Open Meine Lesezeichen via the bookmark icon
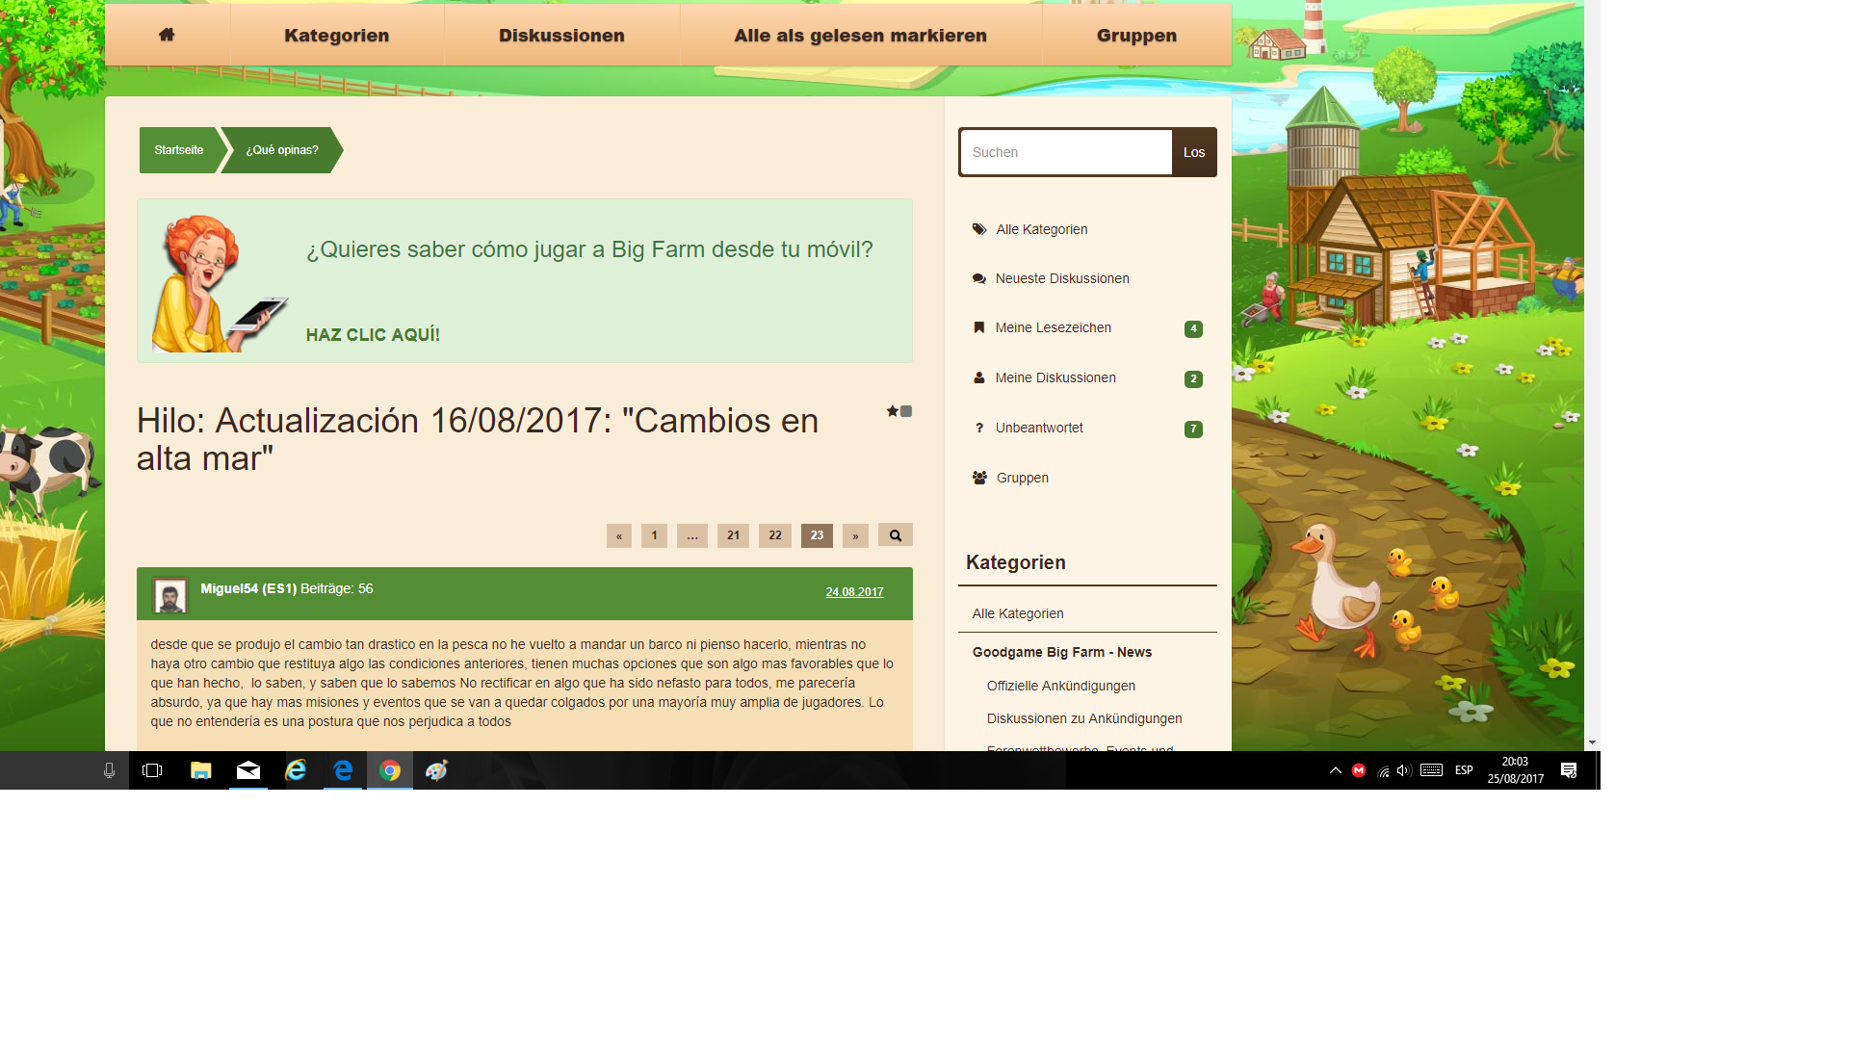 (979, 327)
